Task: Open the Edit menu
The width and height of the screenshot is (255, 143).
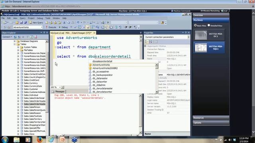Action: coord(9,18)
